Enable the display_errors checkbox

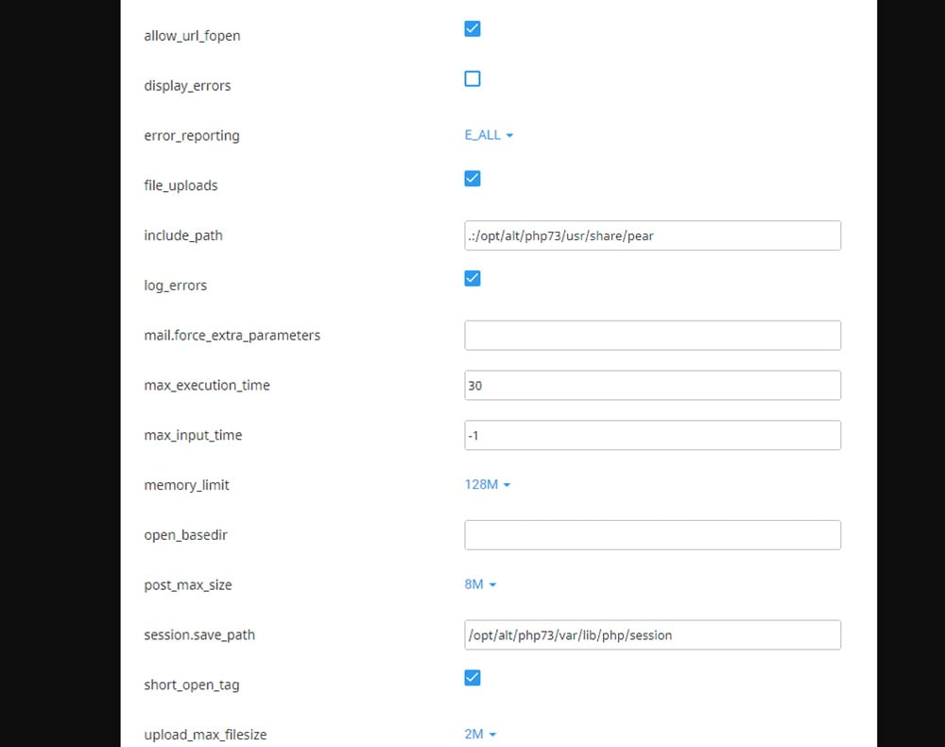[472, 78]
